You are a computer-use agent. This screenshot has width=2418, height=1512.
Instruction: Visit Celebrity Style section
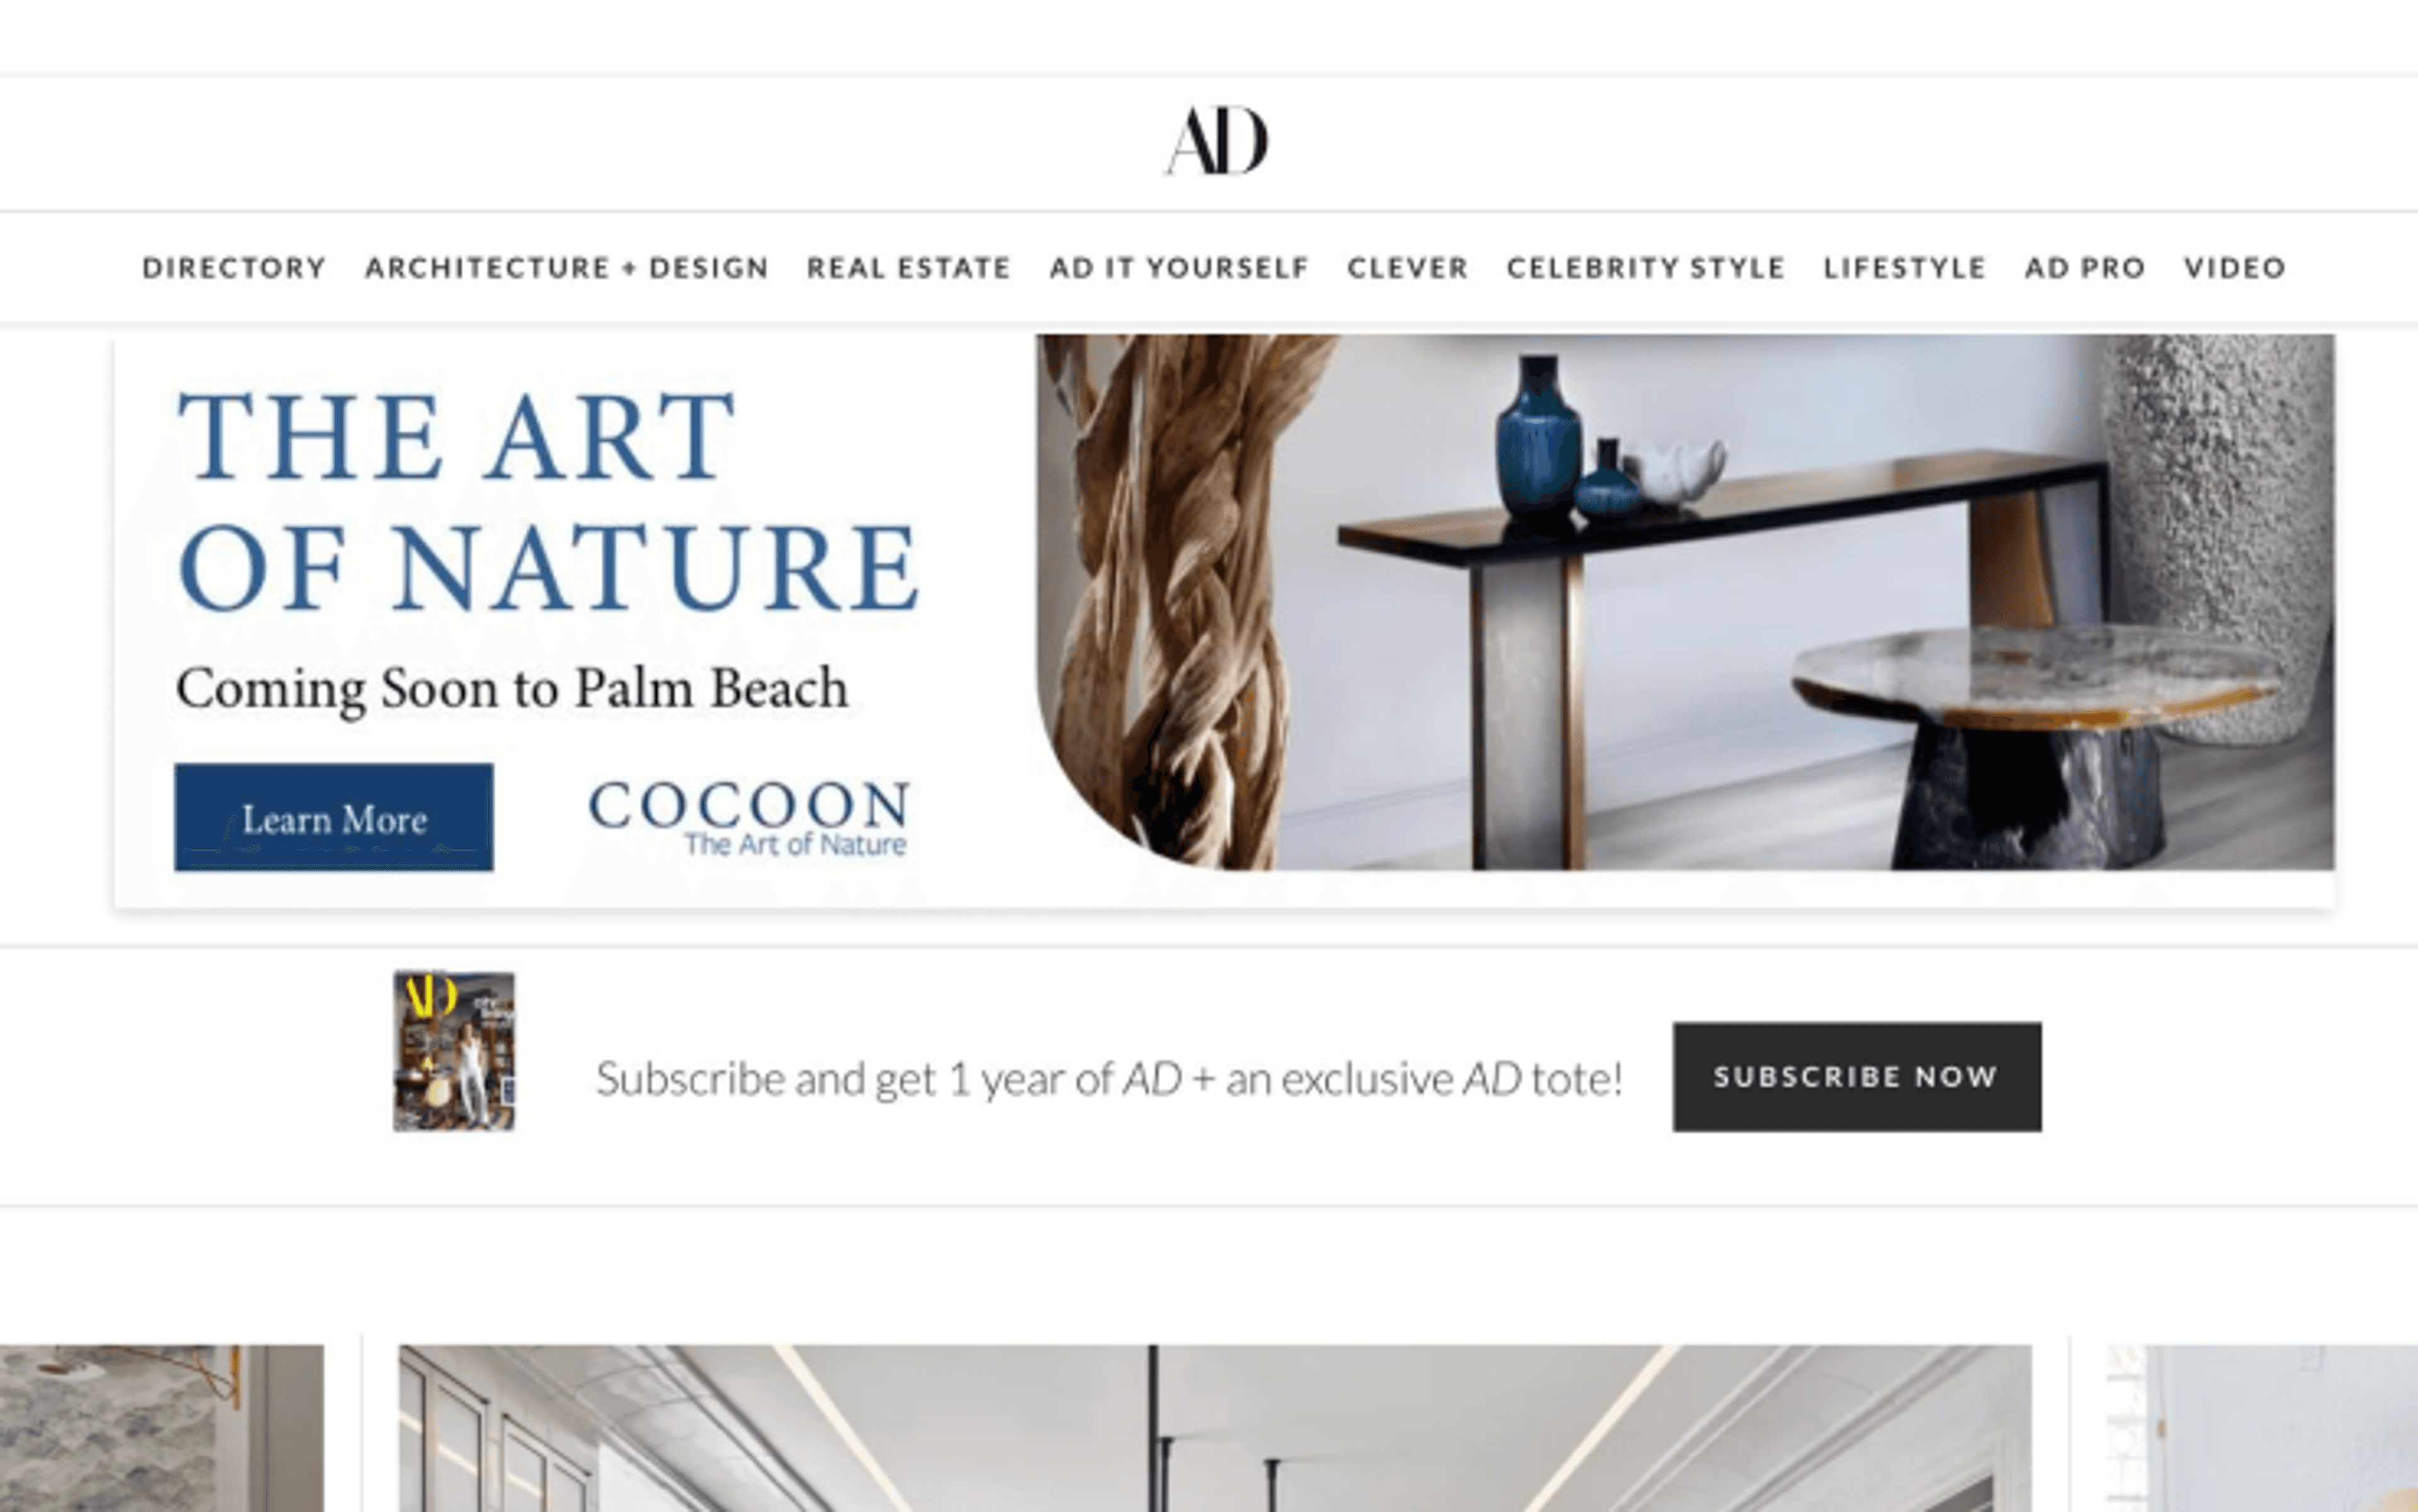1646,268
